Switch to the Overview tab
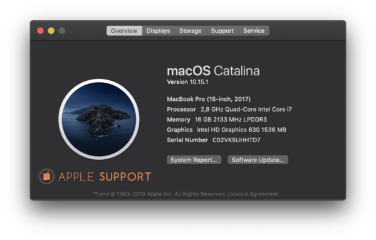The width and height of the screenshot is (376, 240). [x=124, y=31]
